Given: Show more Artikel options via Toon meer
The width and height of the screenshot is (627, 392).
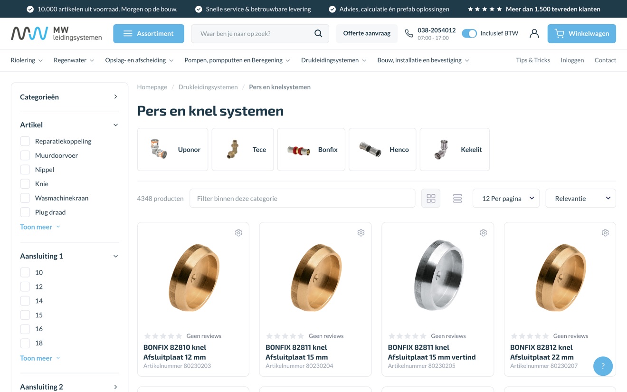Looking at the screenshot, I should pos(40,227).
